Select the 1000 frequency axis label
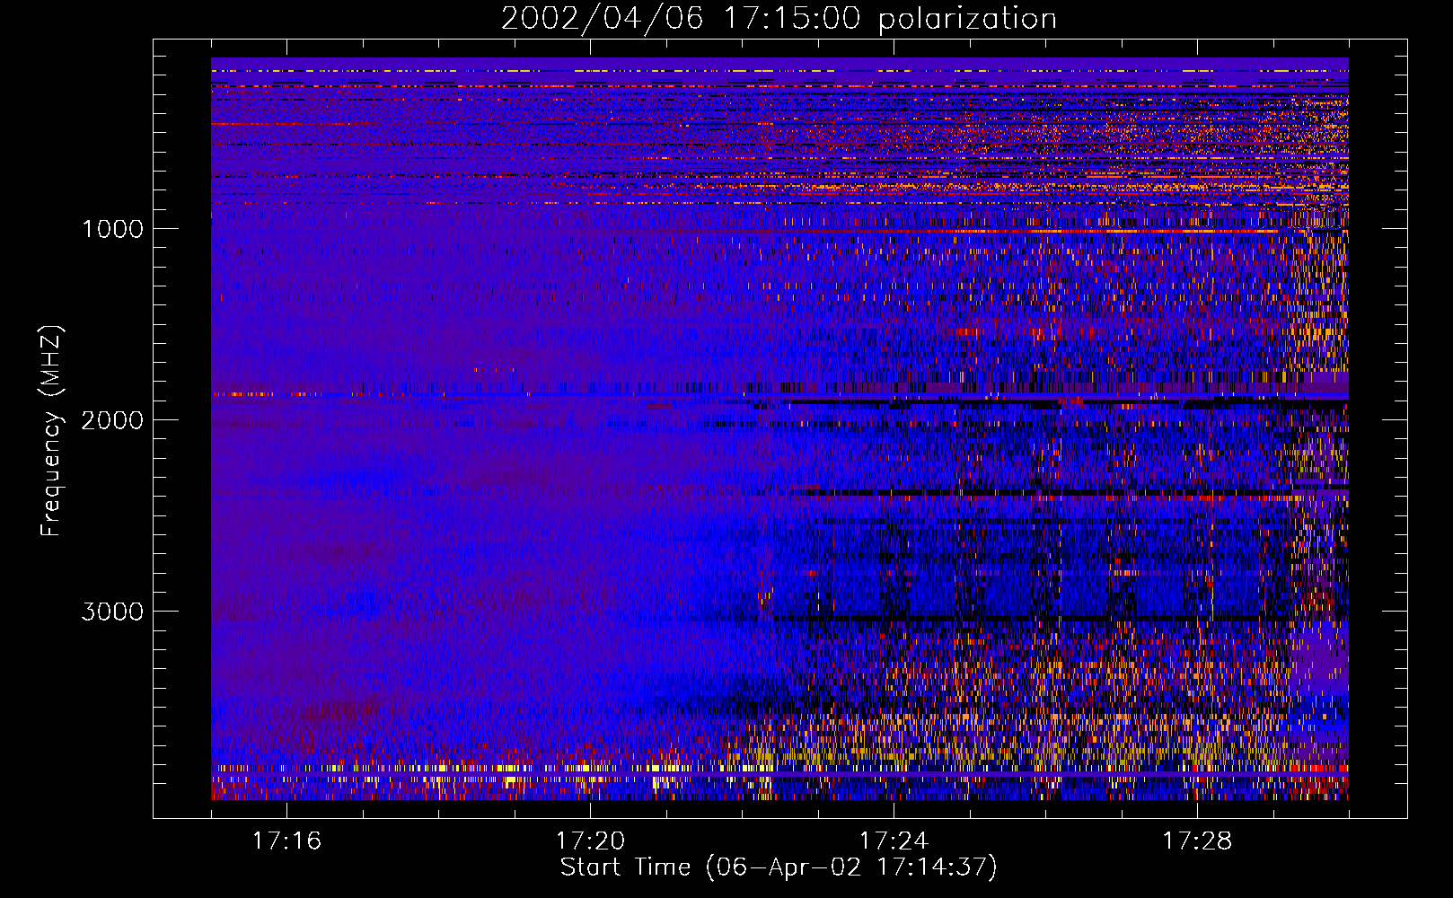Screen dimensions: 1453x898 pos(112,229)
